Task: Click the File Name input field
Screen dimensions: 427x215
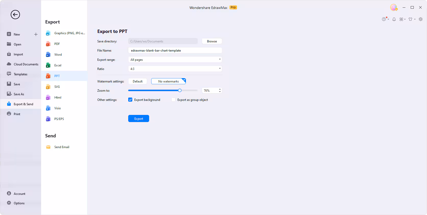Action: pos(175,51)
